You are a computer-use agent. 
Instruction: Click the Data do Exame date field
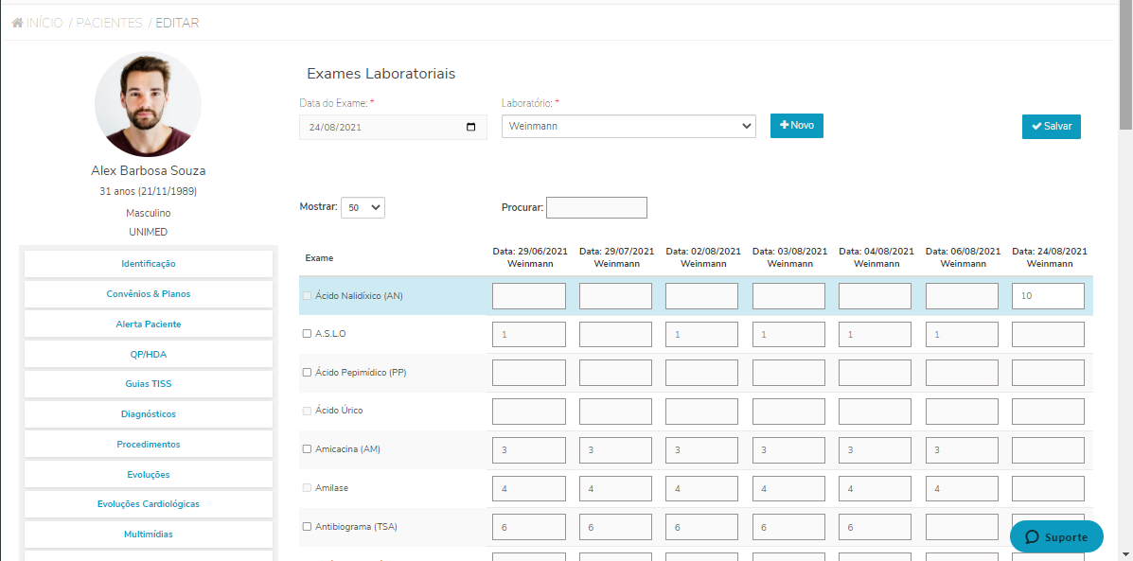coord(393,127)
